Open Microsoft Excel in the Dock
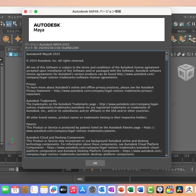 [x=131, y=190]
